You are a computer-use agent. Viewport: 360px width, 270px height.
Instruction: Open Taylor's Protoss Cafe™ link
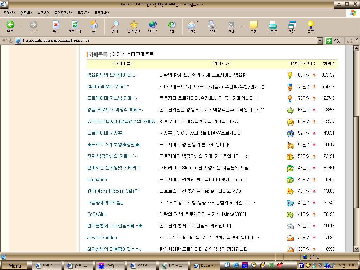(113, 191)
